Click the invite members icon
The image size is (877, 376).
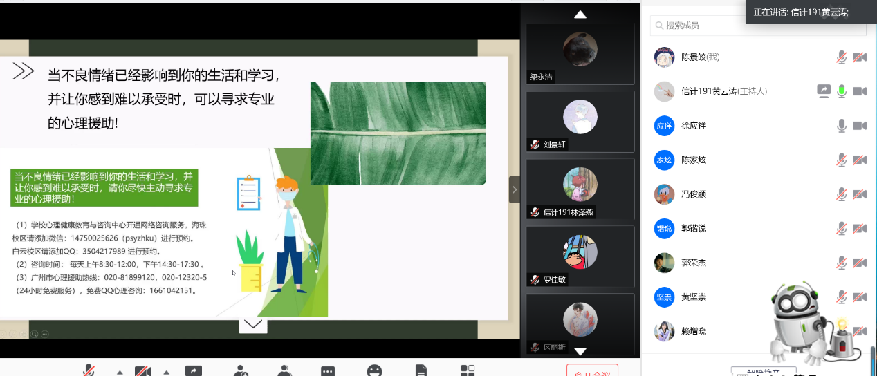(x=241, y=371)
